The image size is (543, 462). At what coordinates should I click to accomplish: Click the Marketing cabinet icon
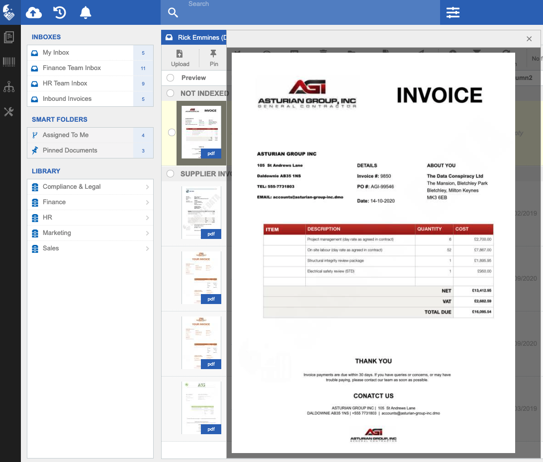click(35, 233)
